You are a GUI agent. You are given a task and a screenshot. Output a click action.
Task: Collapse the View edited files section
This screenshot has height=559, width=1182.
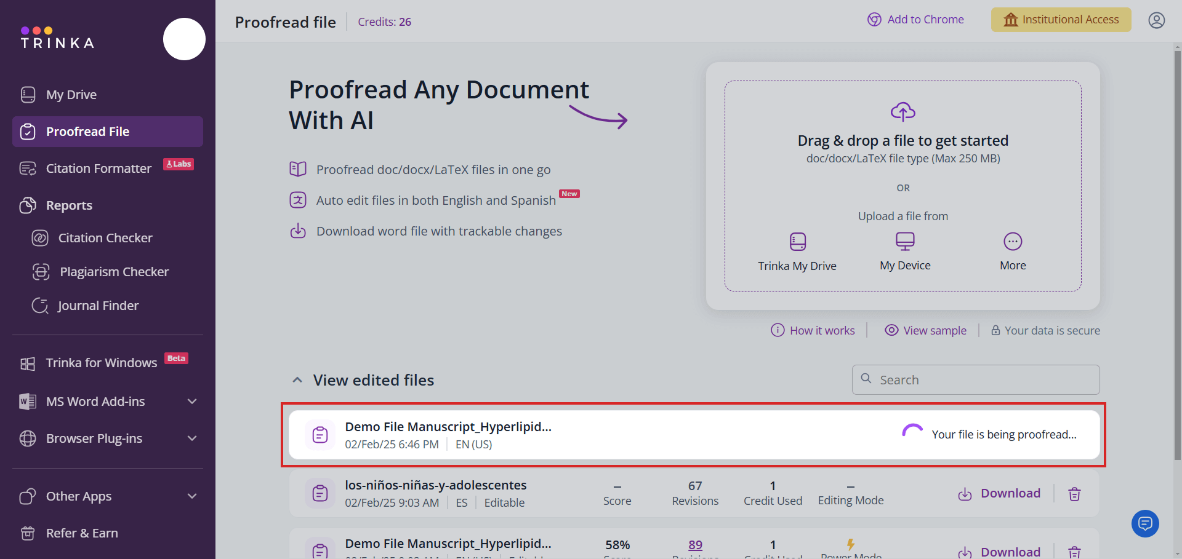click(x=297, y=380)
